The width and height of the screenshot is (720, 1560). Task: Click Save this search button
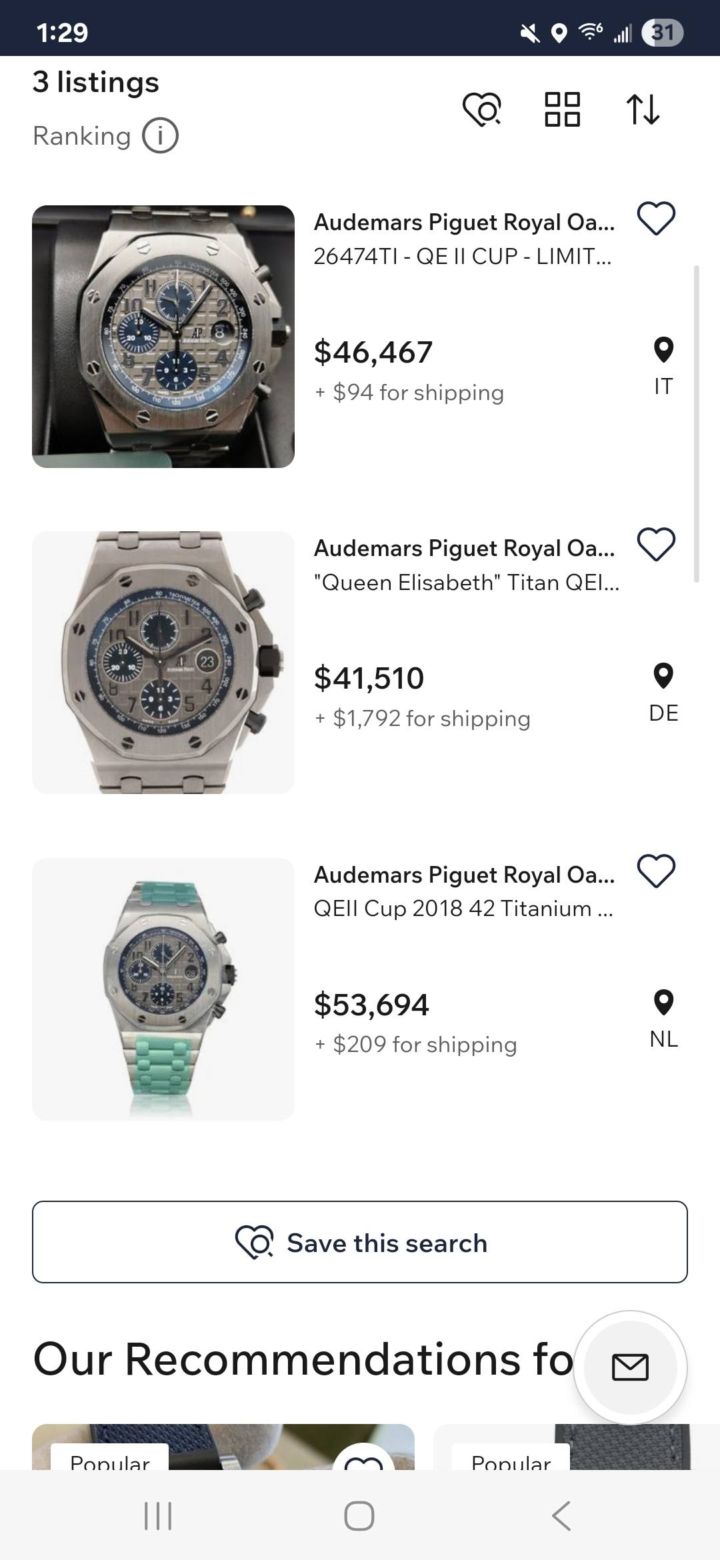360,1242
